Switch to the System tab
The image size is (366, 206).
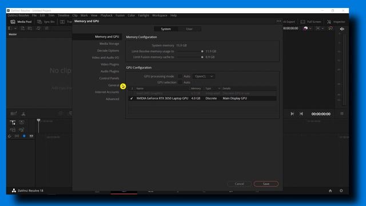tap(166, 29)
